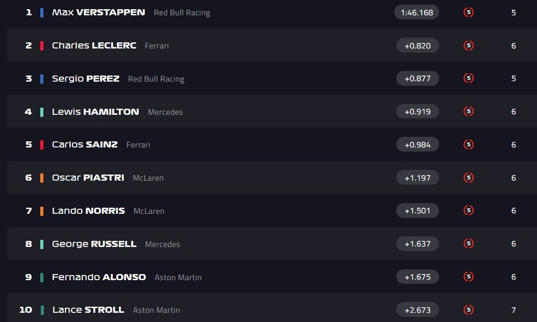
Task: Click the soft tyre icon in Piastri's row
Action: click(x=468, y=178)
